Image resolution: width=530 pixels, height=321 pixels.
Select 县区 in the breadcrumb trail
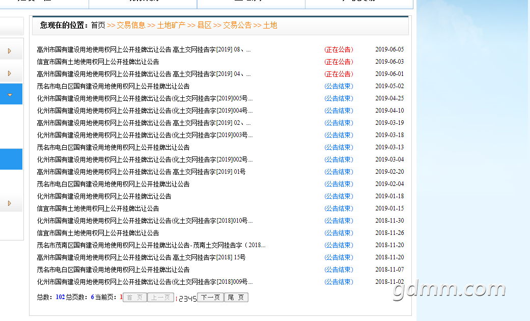(x=205, y=25)
